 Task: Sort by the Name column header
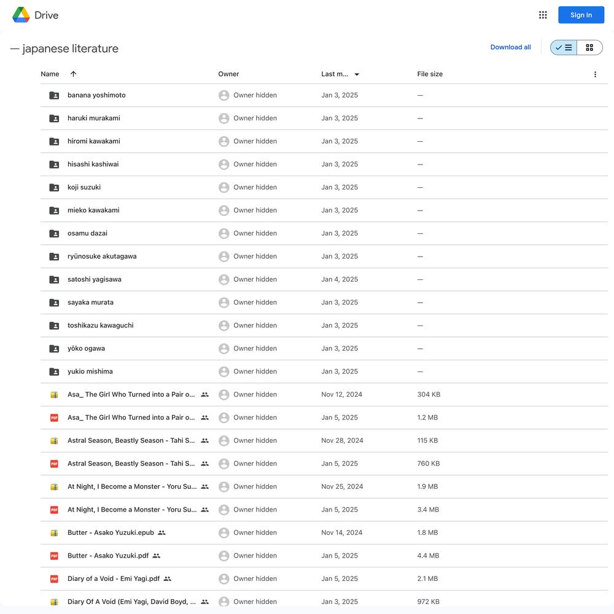coord(50,74)
